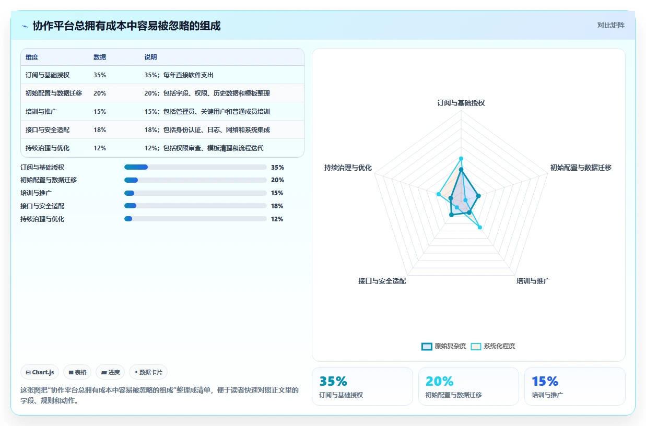
Task: Select the 持续治理与优化 table row cell
Action: point(48,148)
